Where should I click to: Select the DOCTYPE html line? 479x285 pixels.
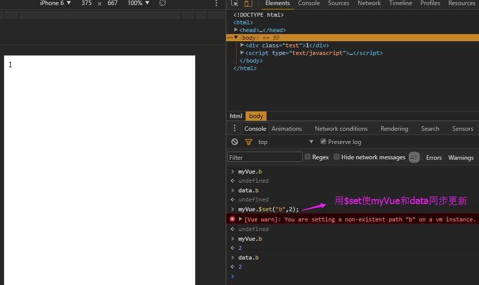tap(258, 15)
